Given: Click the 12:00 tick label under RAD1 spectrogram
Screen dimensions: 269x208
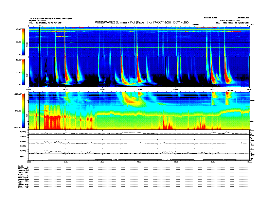Looking at the screenshot, I should (x=139, y=89).
